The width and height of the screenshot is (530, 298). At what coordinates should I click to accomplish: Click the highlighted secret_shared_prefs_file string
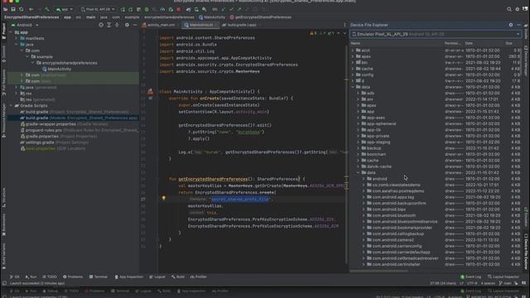[240, 199]
